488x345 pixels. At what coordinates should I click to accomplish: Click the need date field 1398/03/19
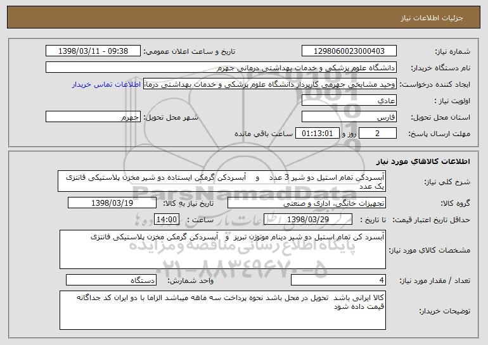pyautogui.click(x=112, y=203)
